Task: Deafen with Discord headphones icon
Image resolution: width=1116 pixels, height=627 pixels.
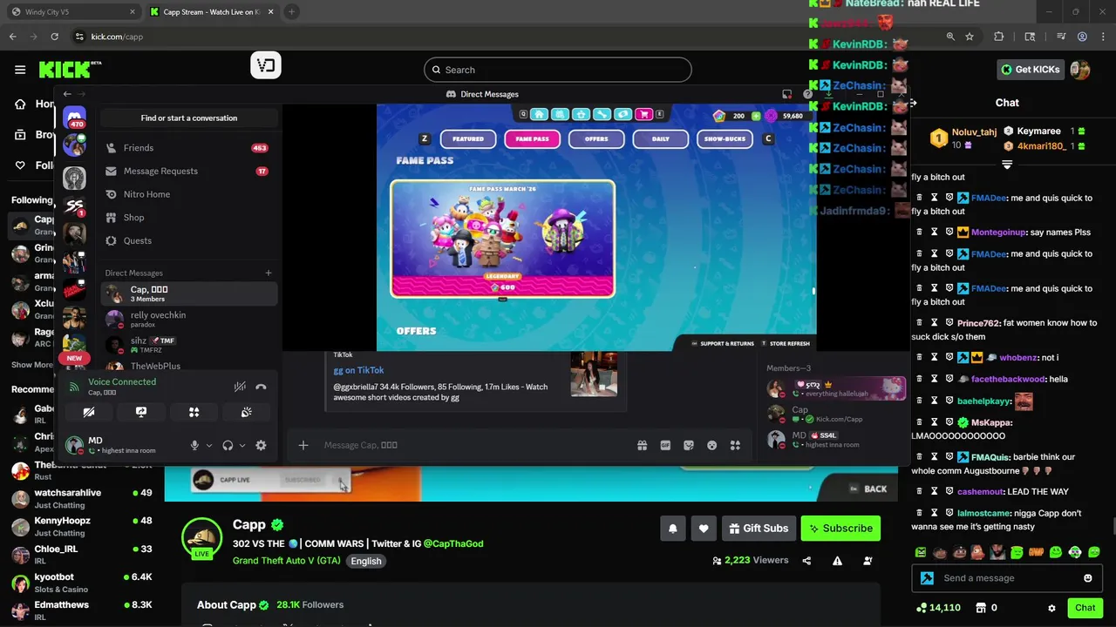Action: click(x=228, y=445)
